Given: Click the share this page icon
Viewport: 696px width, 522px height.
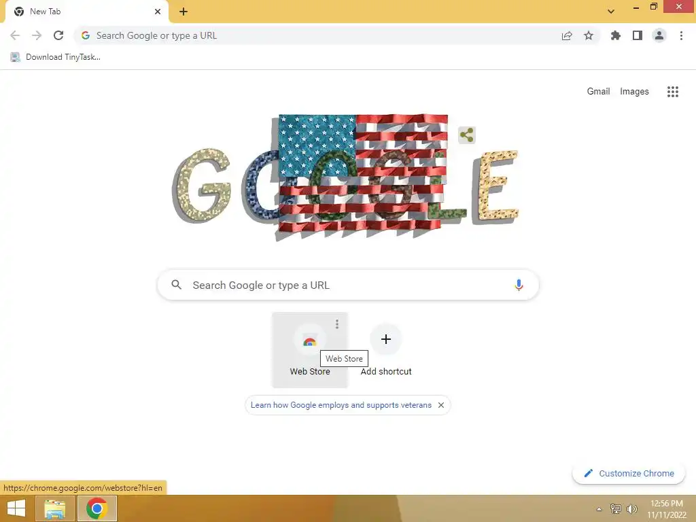Looking at the screenshot, I should (x=567, y=35).
